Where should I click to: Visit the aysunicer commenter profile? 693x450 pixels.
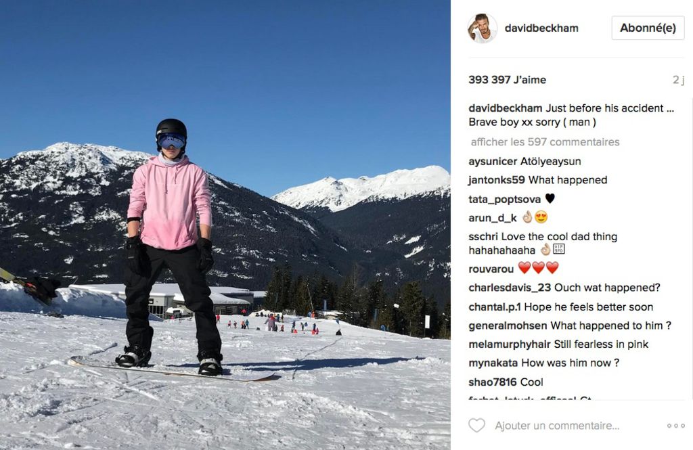coord(493,161)
